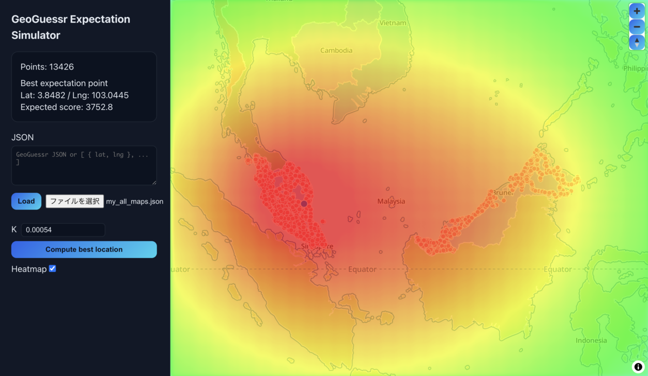Choose a file with ファイルを選択 button
648x376 pixels.
[75, 201]
